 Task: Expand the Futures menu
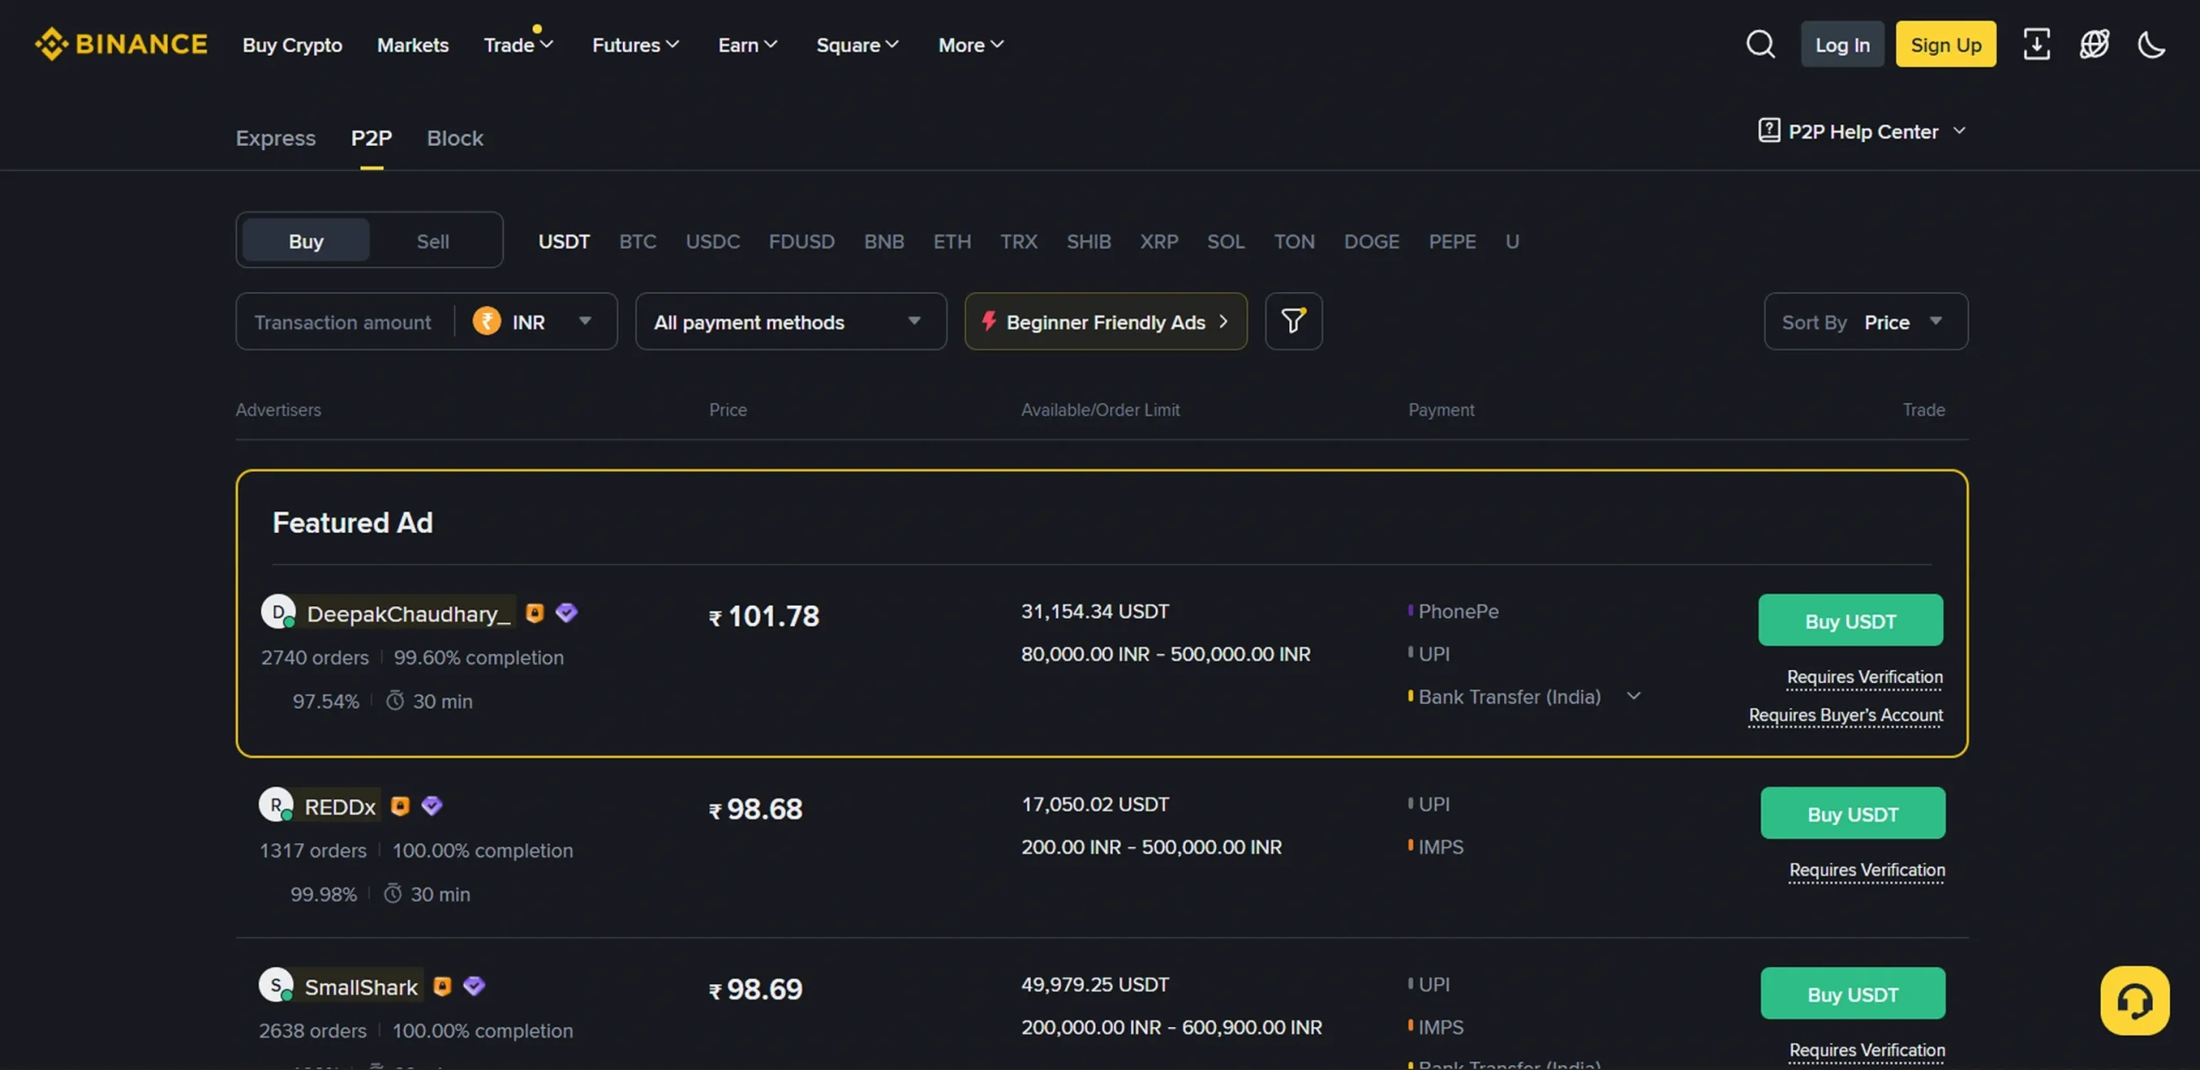click(635, 45)
